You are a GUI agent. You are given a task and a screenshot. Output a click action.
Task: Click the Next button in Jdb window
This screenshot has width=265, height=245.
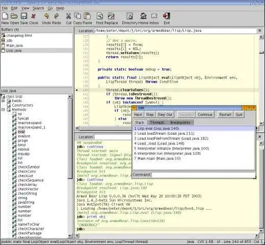pyautogui.click(x=138, y=114)
